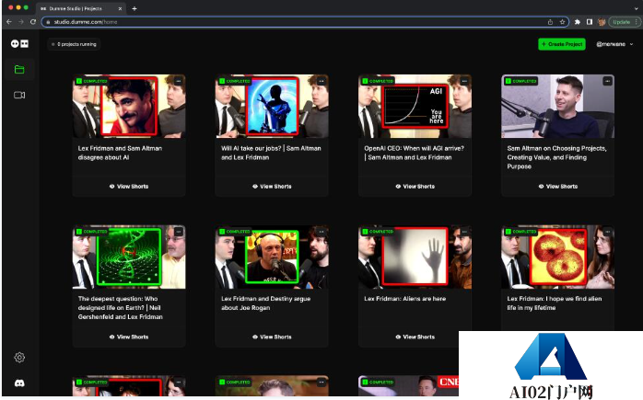
Task: Open thumbnail of Sam Altman podcast card
Action: 557,106
